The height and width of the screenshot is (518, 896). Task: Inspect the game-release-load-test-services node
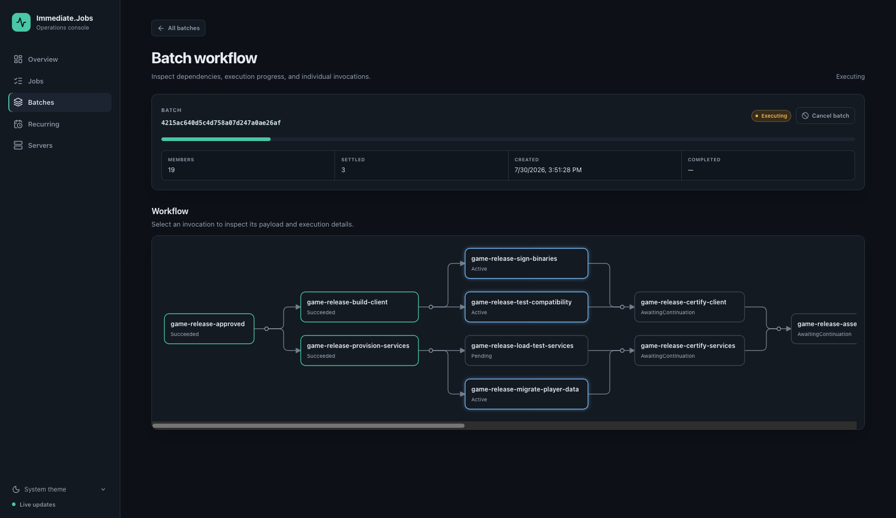click(526, 351)
